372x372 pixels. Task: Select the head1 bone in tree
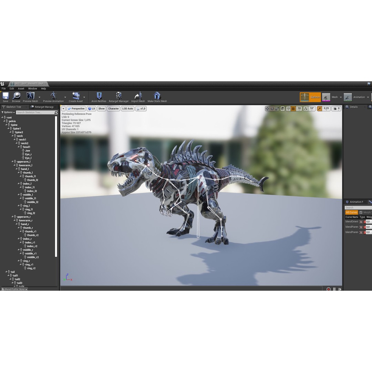26,147
